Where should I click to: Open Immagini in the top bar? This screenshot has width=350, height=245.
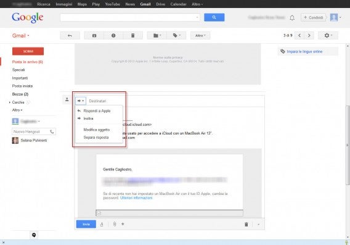64,4
